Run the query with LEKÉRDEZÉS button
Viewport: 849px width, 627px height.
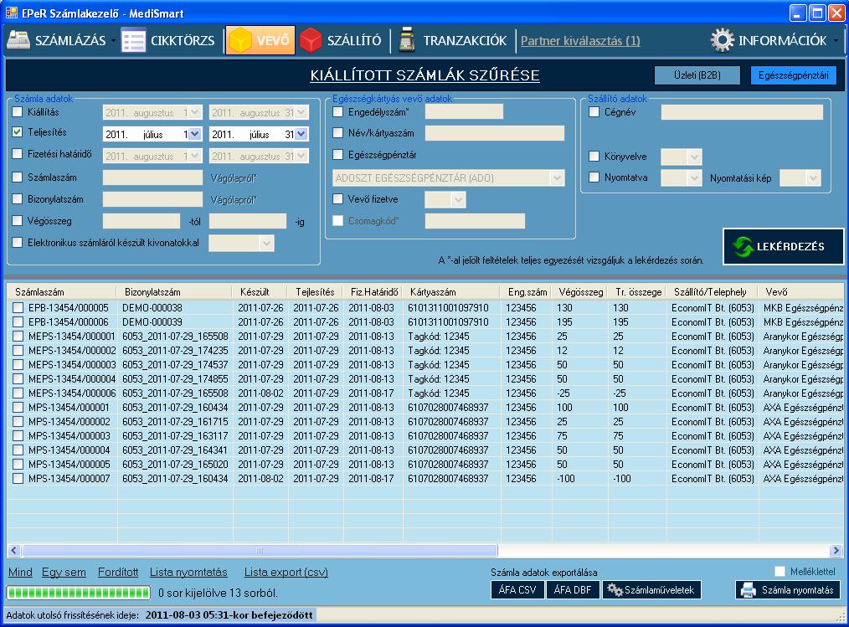[783, 246]
